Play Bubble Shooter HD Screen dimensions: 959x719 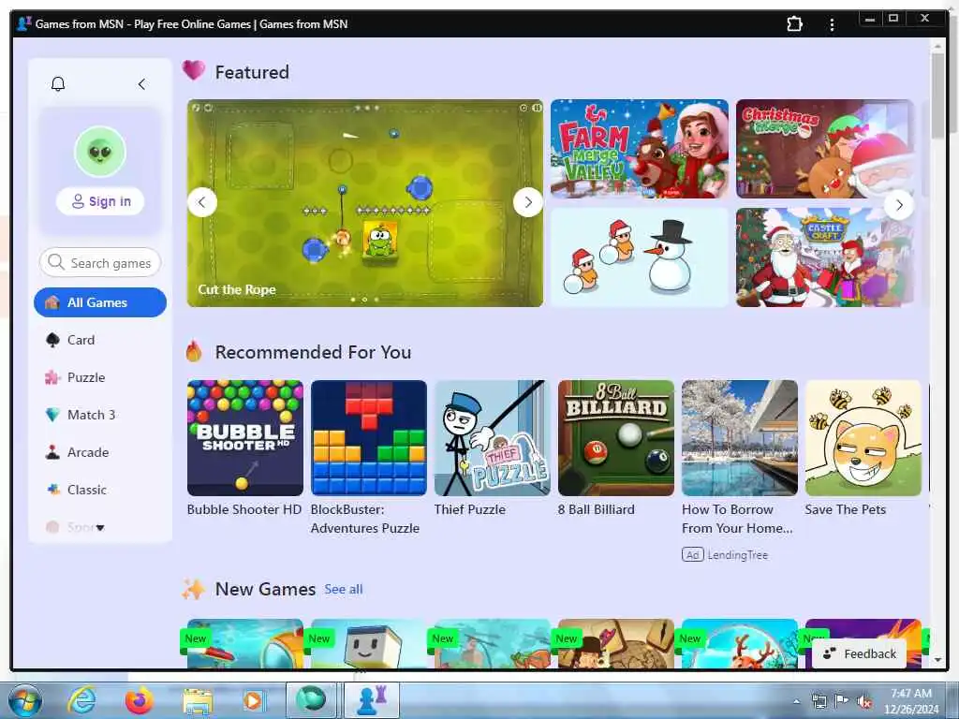point(245,438)
